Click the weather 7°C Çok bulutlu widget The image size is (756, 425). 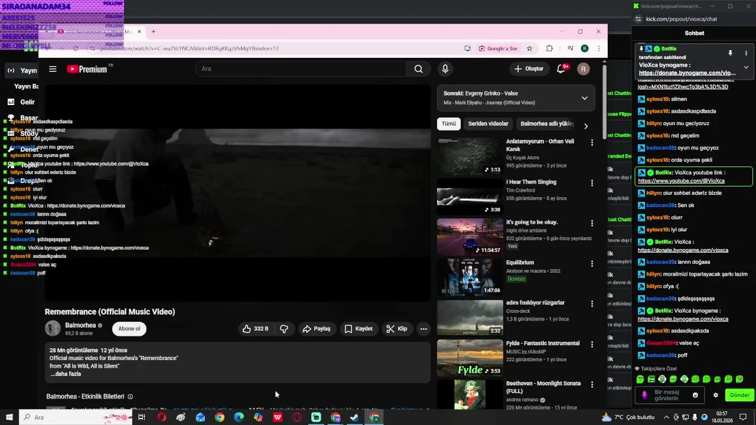(x=628, y=417)
